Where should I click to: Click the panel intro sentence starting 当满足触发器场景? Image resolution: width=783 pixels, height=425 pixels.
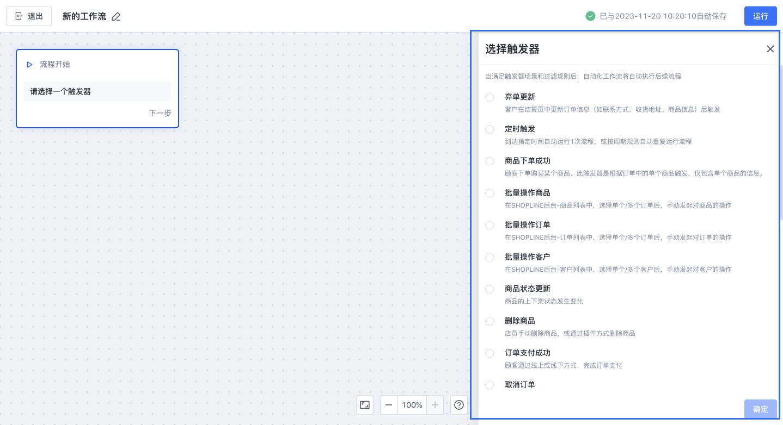point(583,77)
